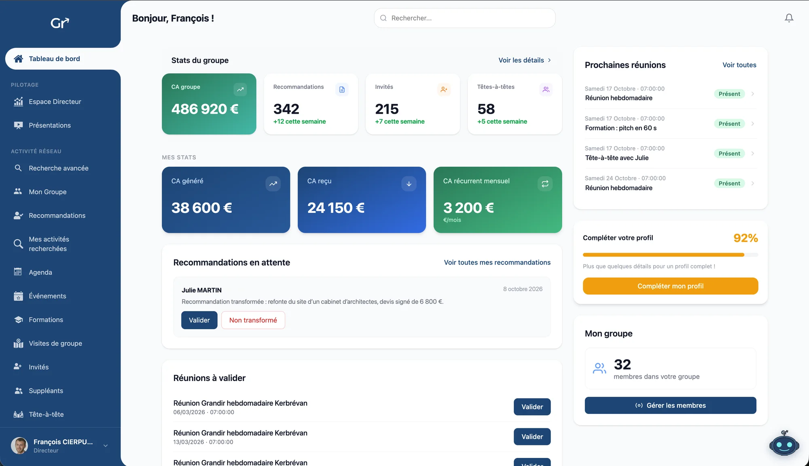This screenshot has width=809, height=466.
Task: Click the search magnifier icon
Action: (383, 18)
